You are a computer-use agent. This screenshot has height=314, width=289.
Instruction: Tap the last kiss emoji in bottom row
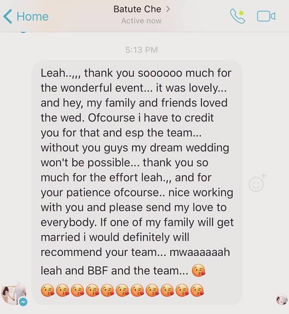(x=197, y=290)
